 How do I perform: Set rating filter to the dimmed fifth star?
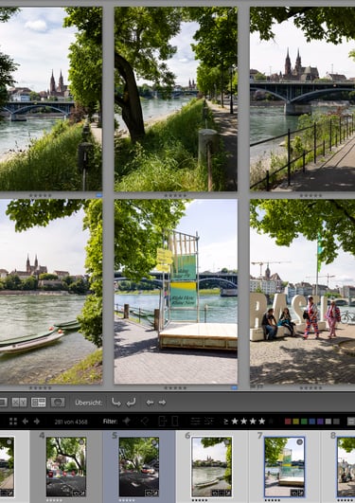click(x=271, y=422)
